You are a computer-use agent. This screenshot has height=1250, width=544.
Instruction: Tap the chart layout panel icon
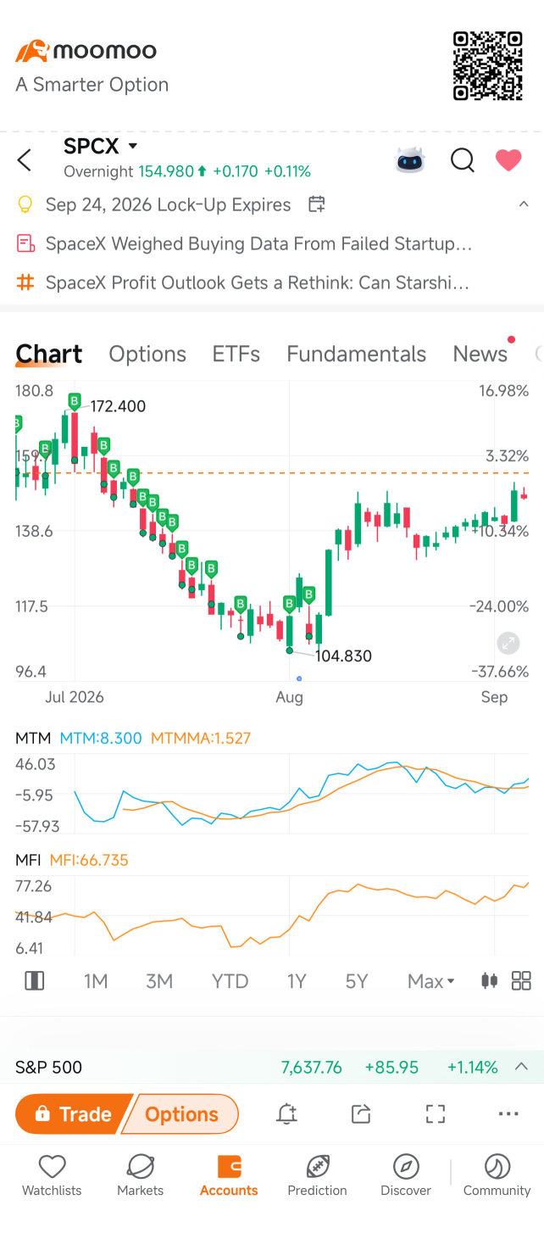pos(35,981)
